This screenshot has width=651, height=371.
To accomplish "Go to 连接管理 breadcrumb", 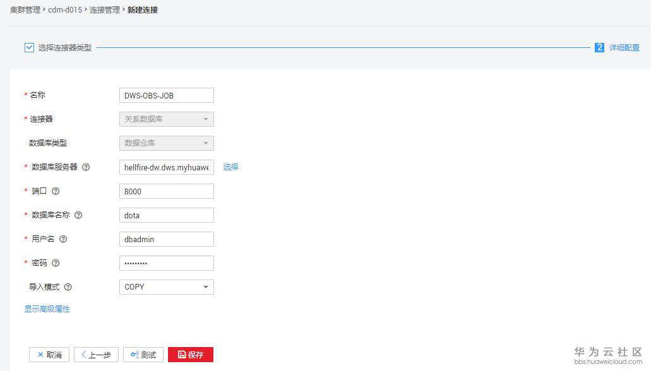I will pos(105,9).
